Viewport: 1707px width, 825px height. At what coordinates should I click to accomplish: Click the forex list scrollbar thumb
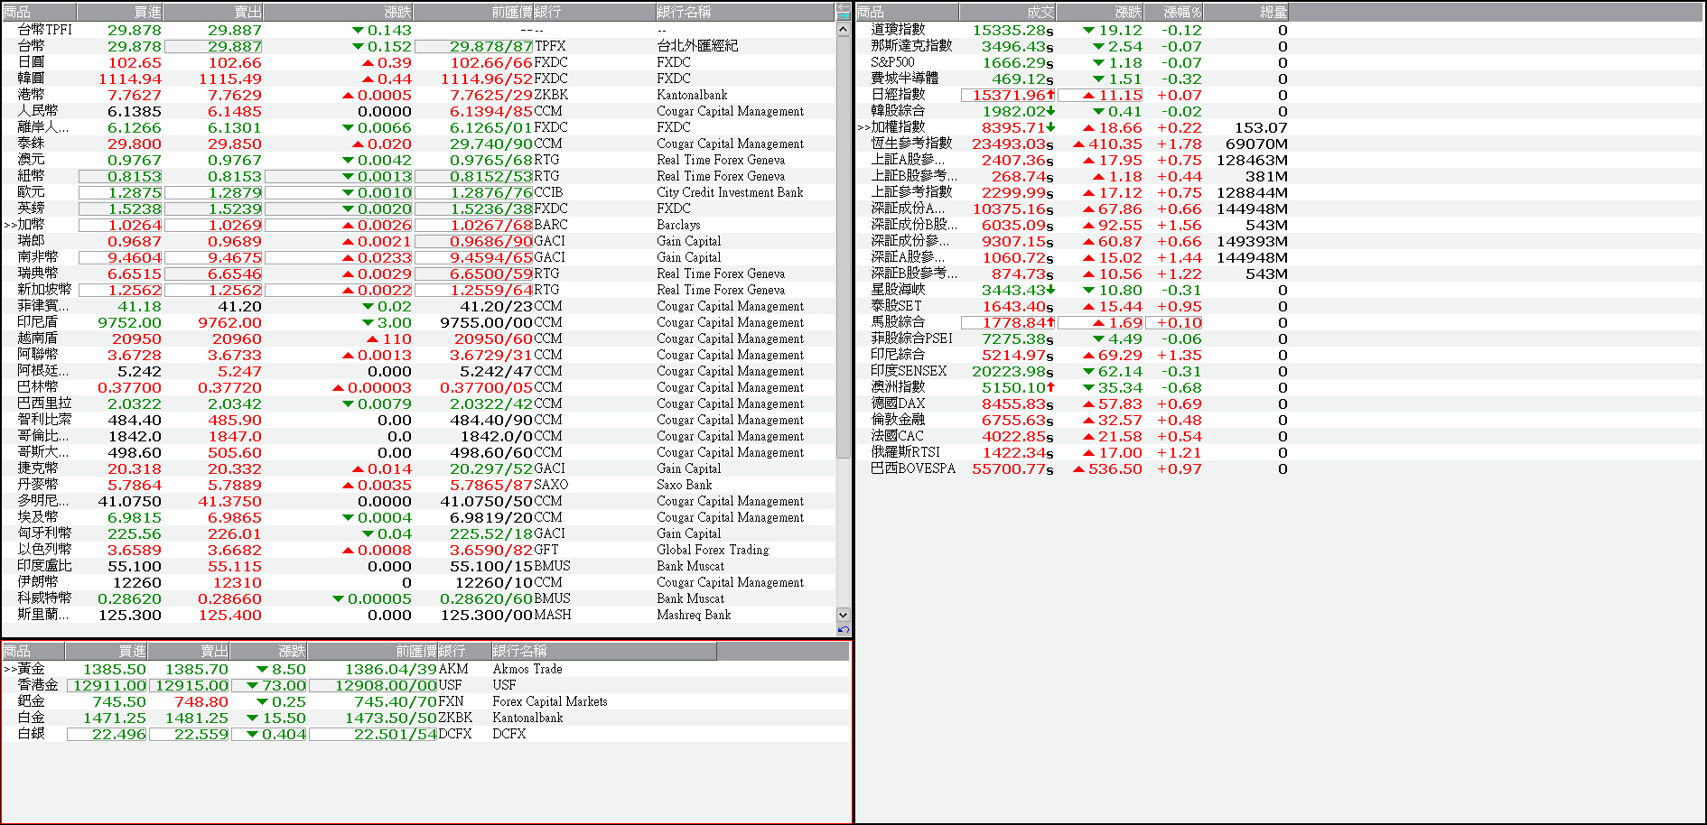coord(844,248)
